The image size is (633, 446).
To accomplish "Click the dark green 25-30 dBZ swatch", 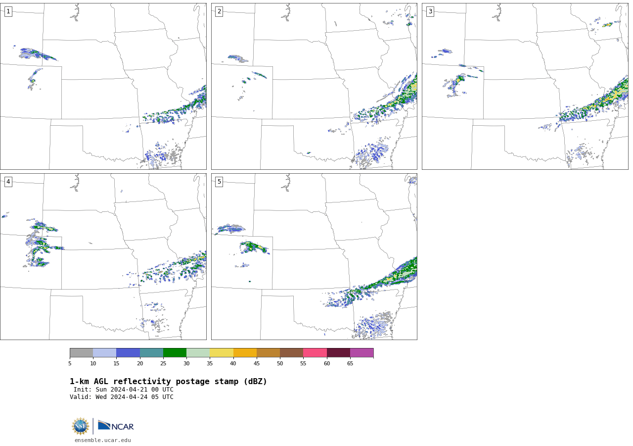I will click(x=175, y=352).
